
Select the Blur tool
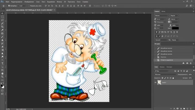coord(2,53)
